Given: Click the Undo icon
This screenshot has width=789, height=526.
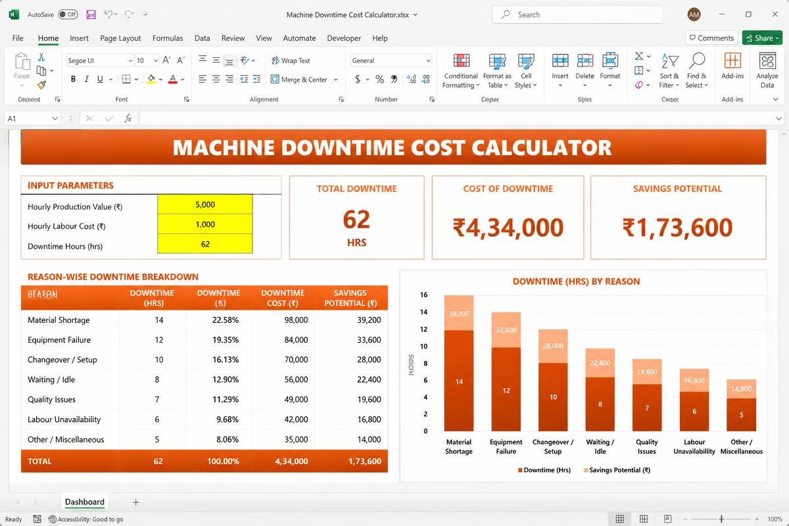Looking at the screenshot, I should tap(108, 14).
